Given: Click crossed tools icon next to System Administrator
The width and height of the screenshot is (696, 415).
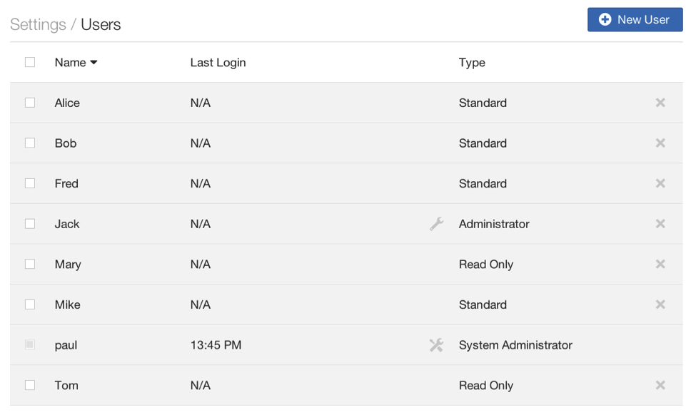Looking at the screenshot, I should pos(436,345).
